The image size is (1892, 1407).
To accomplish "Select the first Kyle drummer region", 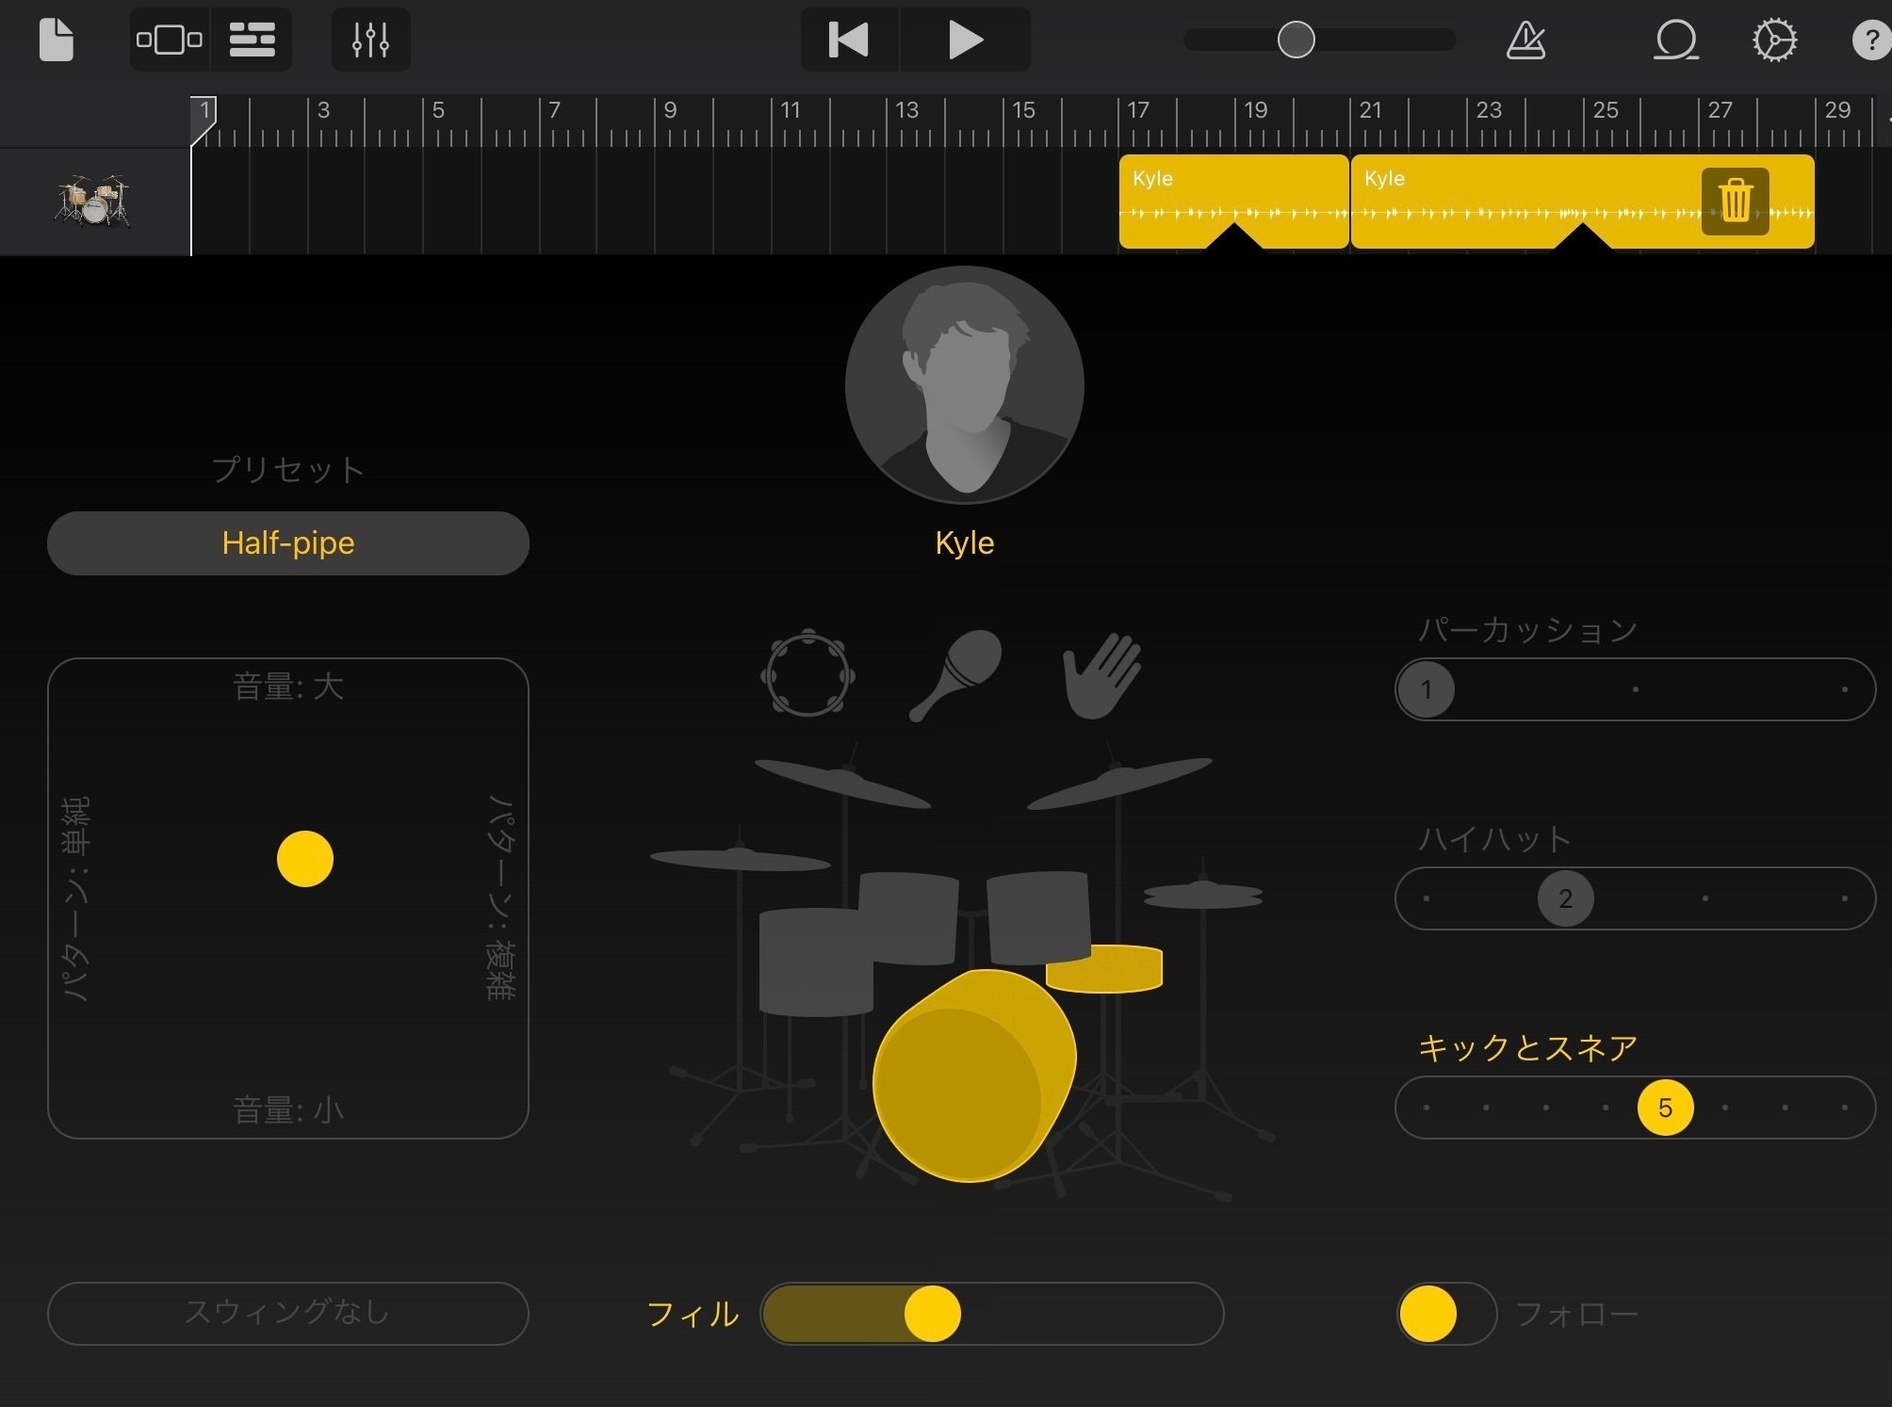I will (x=1233, y=202).
